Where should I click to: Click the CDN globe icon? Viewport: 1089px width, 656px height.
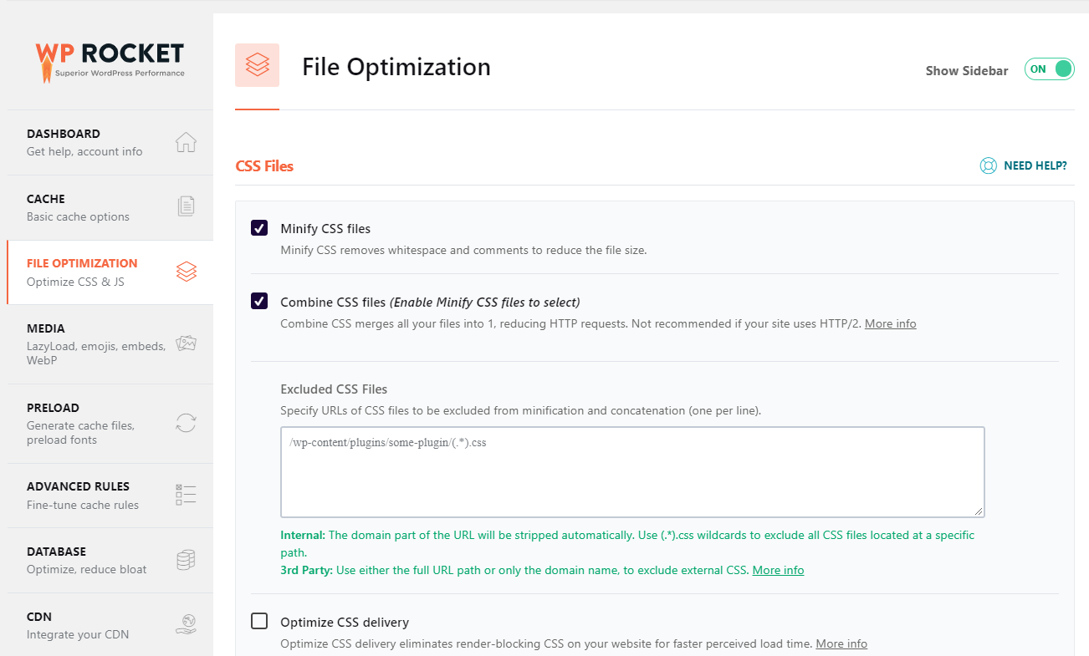click(186, 624)
